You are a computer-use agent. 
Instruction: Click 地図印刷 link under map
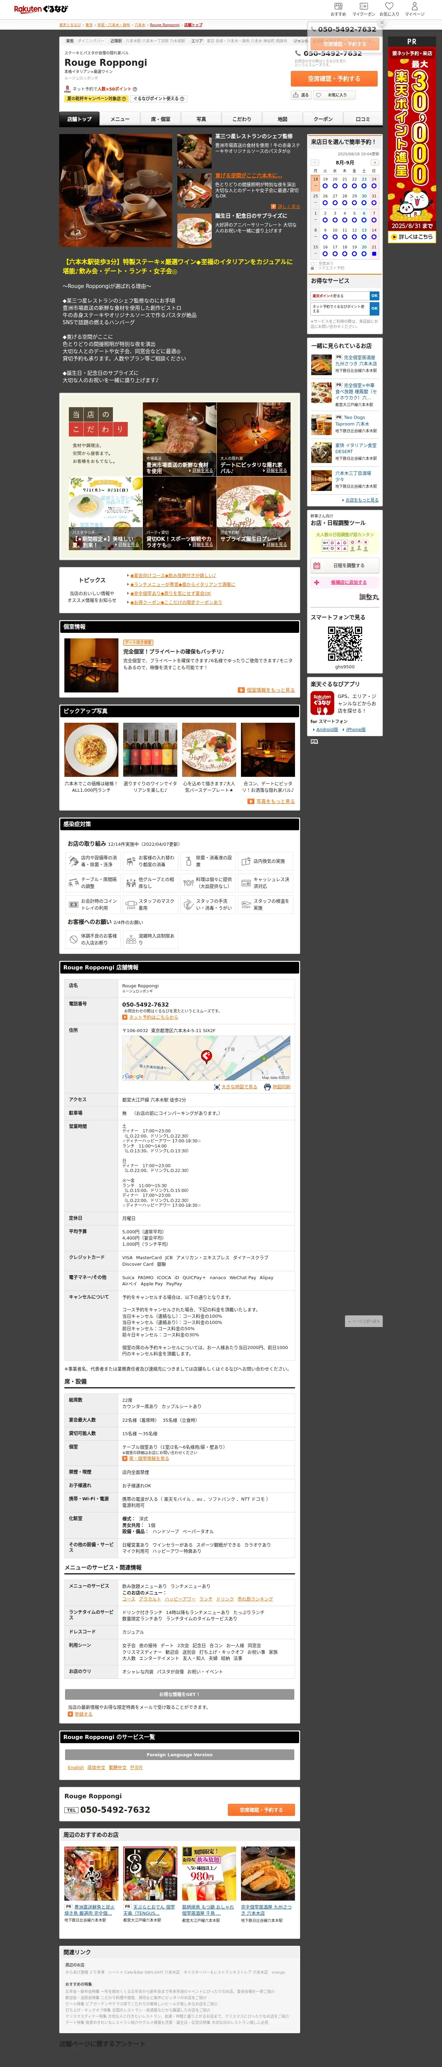pyautogui.click(x=281, y=1087)
